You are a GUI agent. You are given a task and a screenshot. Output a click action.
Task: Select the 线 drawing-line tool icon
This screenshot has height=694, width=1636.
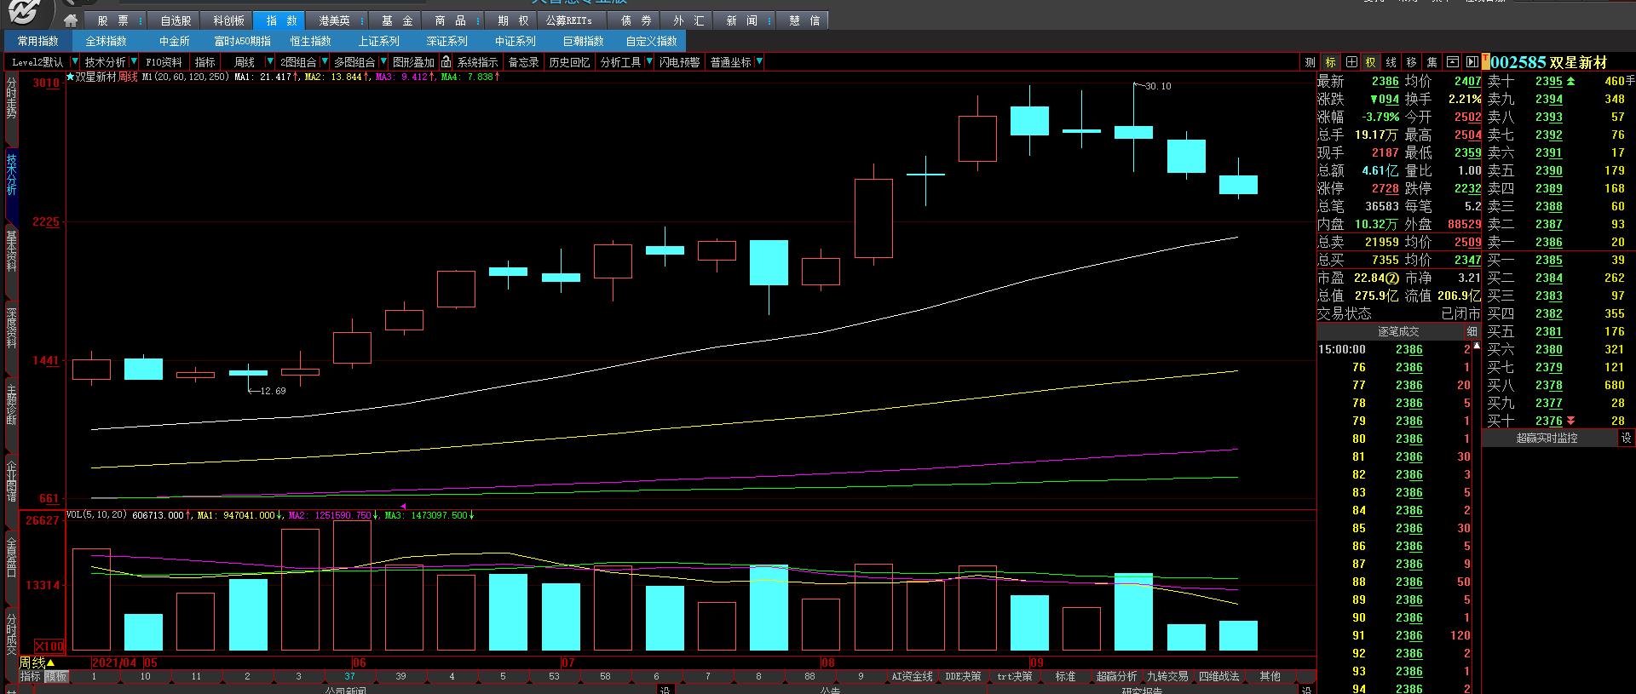coord(1391,62)
